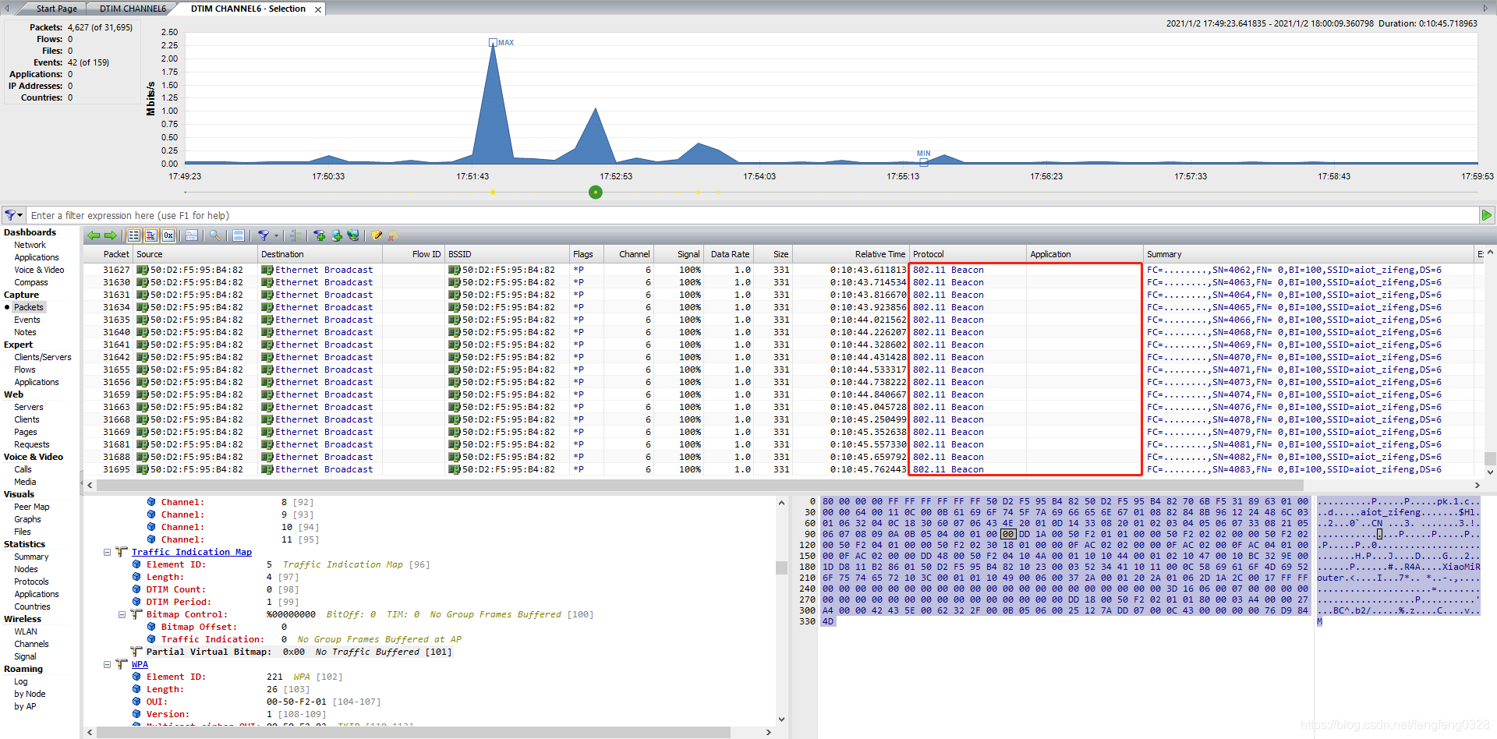Click the packet visualizer toolbar icon
Viewport: 1497px width, 739px height.
pyautogui.click(x=191, y=235)
